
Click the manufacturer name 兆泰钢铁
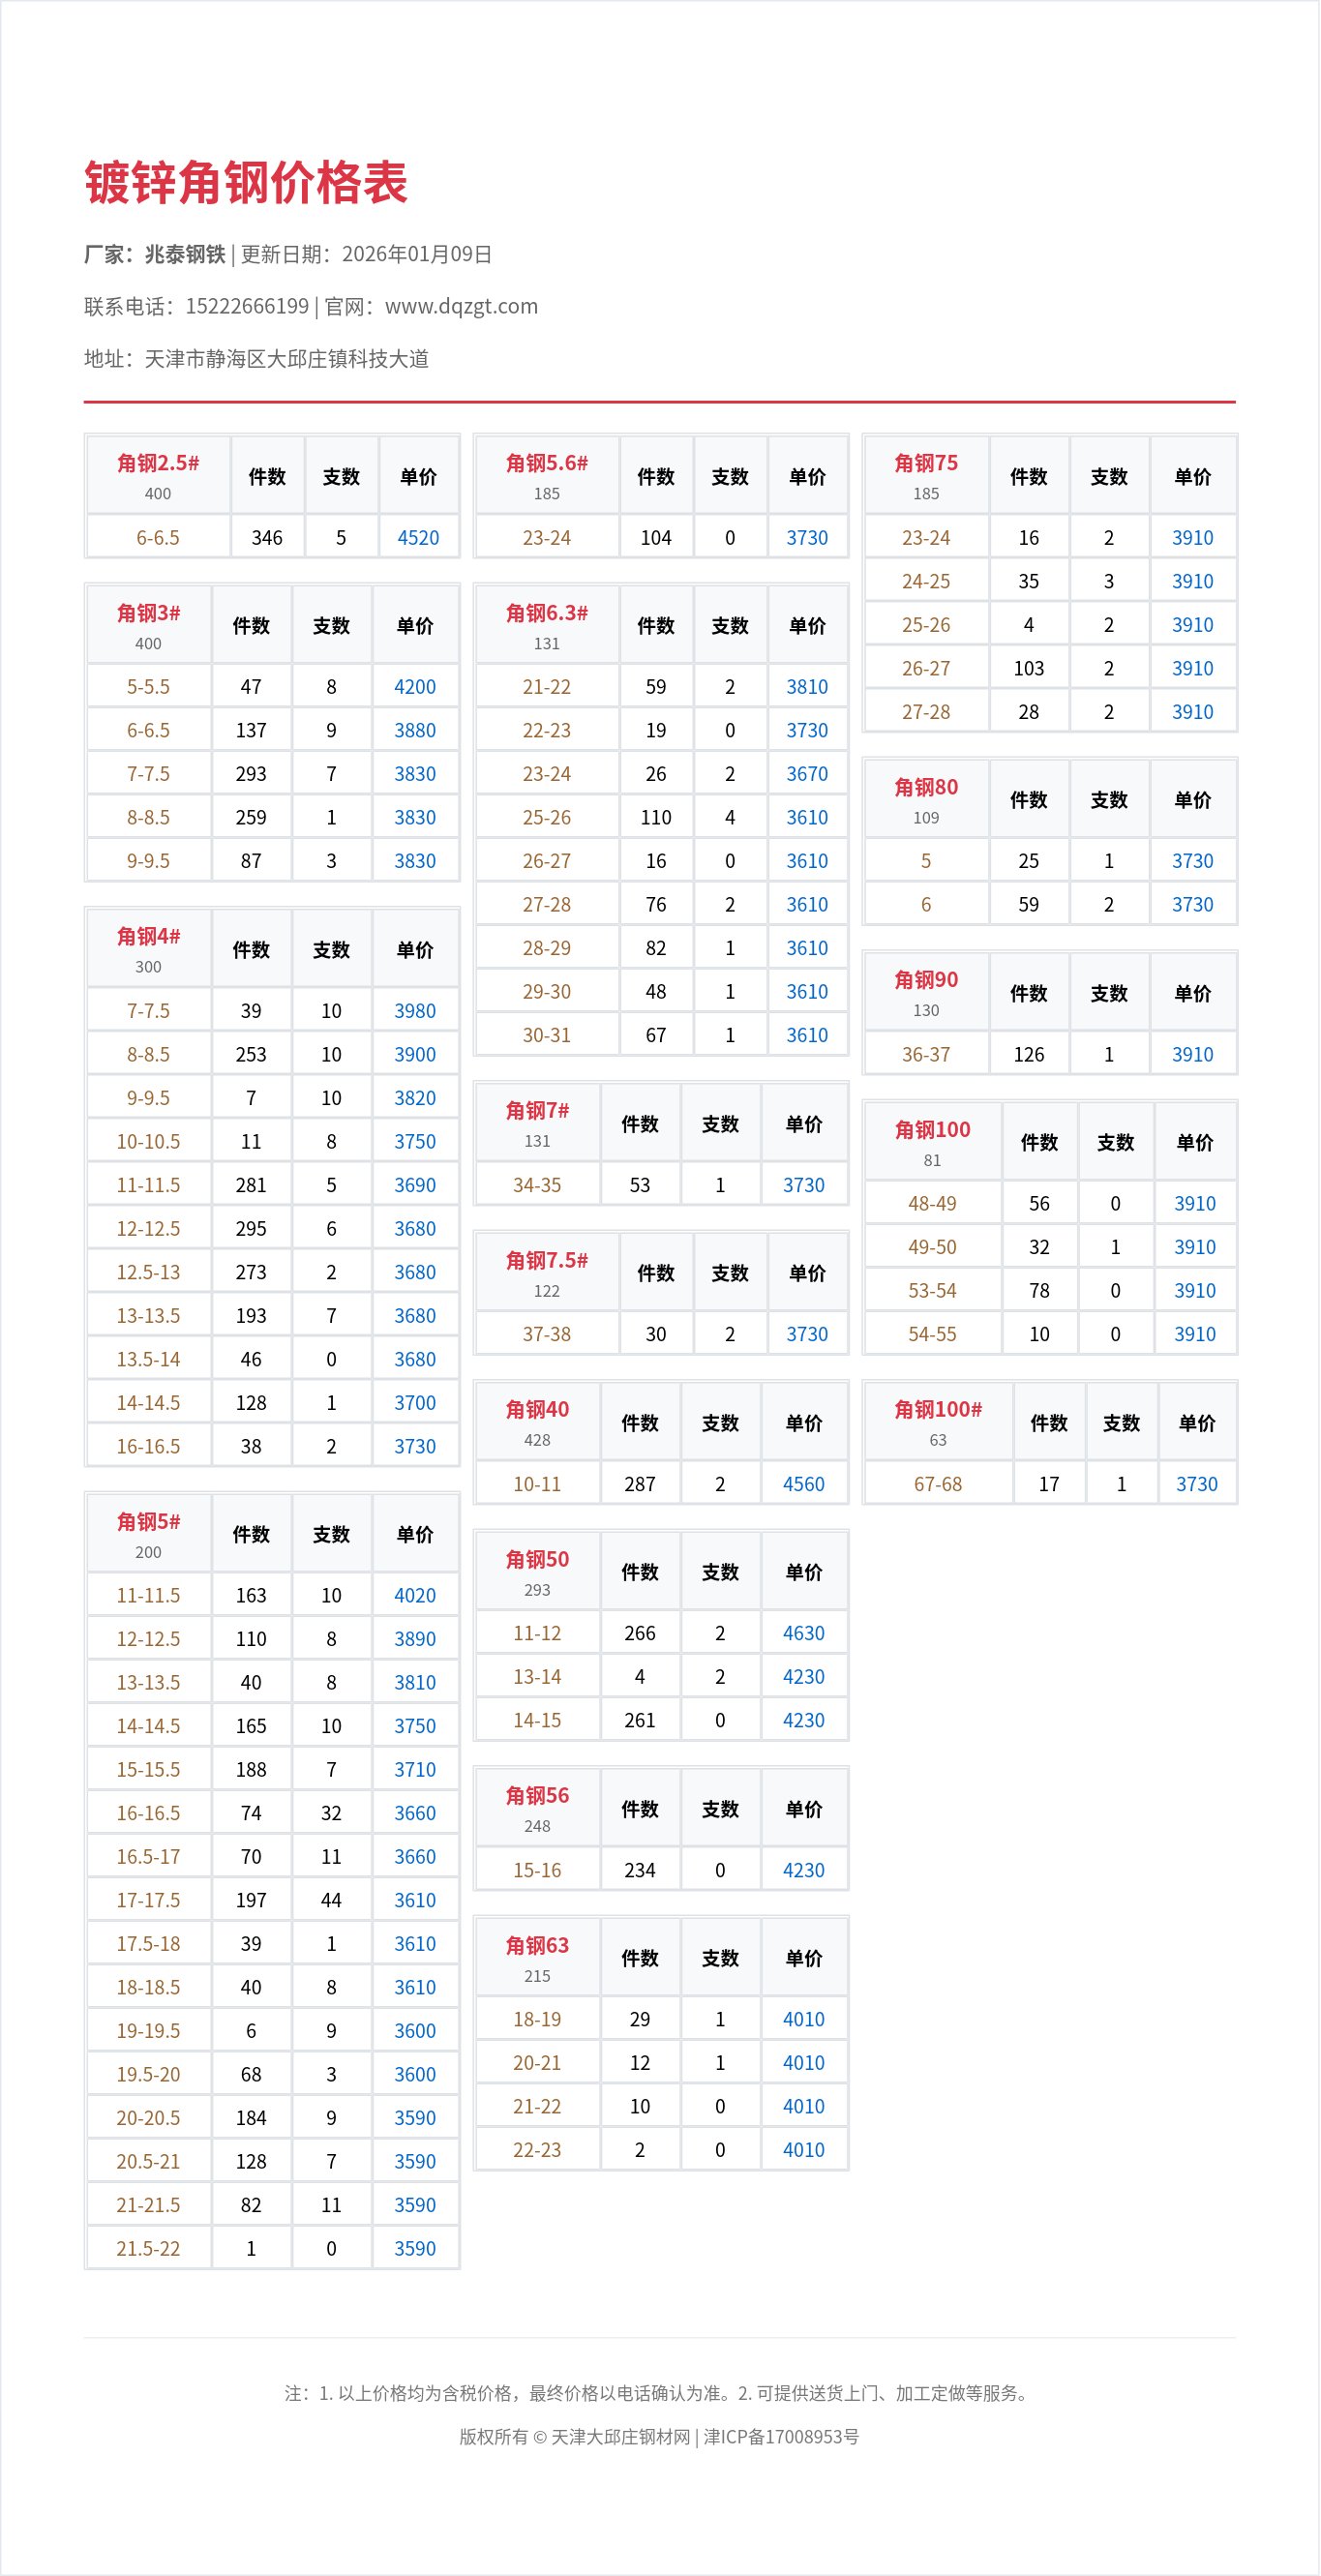point(185,254)
